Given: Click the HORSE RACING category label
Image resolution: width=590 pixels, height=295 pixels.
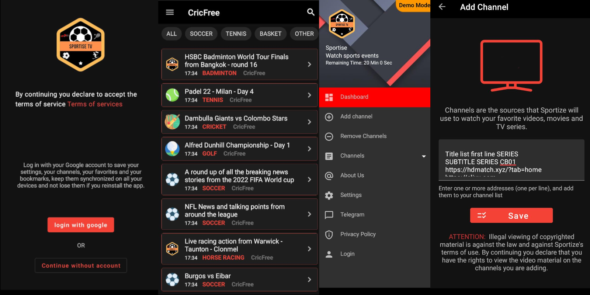Looking at the screenshot, I should tap(223, 258).
